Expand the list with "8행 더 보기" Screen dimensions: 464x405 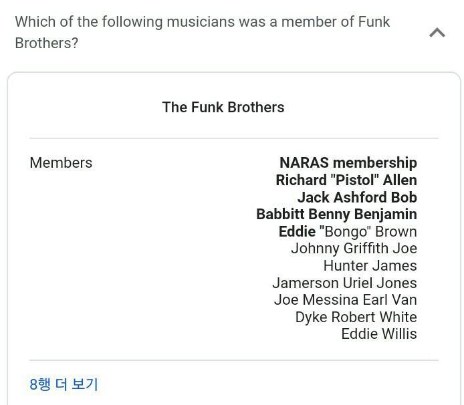[x=64, y=384]
